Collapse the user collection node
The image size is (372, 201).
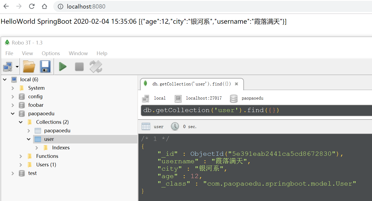(29, 139)
